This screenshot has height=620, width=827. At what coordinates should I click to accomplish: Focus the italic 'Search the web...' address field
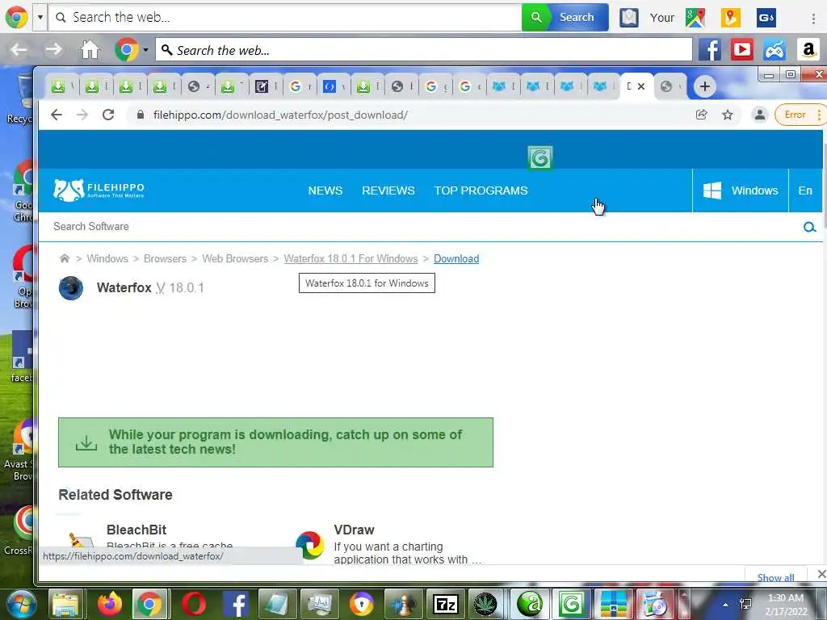pos(423,50)
